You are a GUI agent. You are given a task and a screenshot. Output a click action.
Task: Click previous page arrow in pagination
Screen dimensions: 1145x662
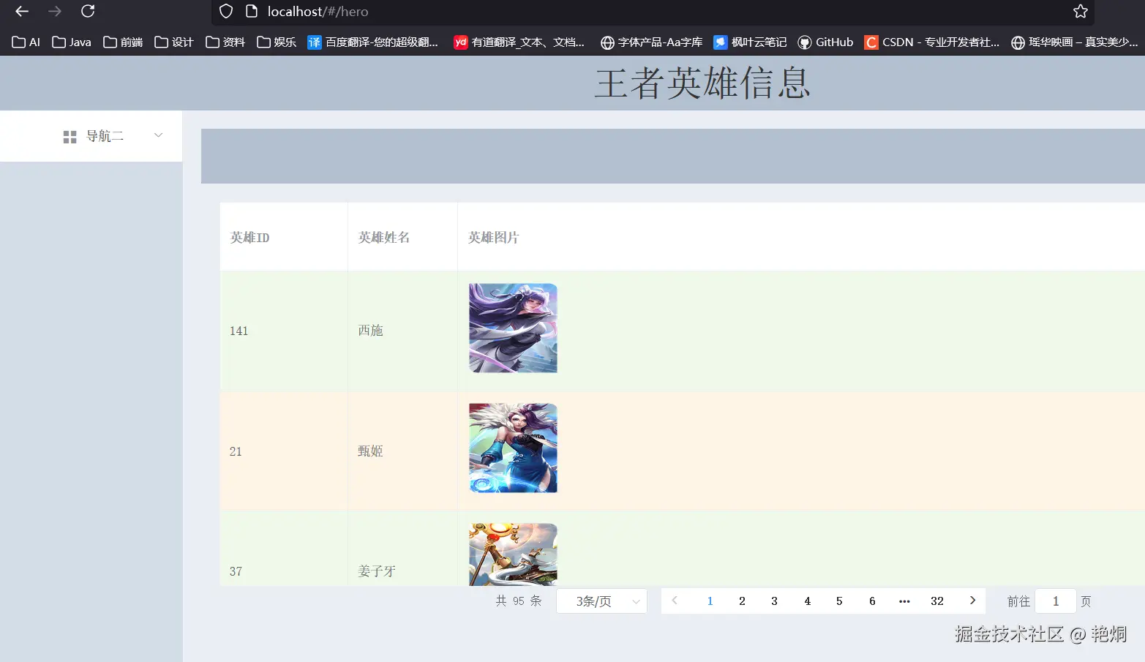click(675, 601)
